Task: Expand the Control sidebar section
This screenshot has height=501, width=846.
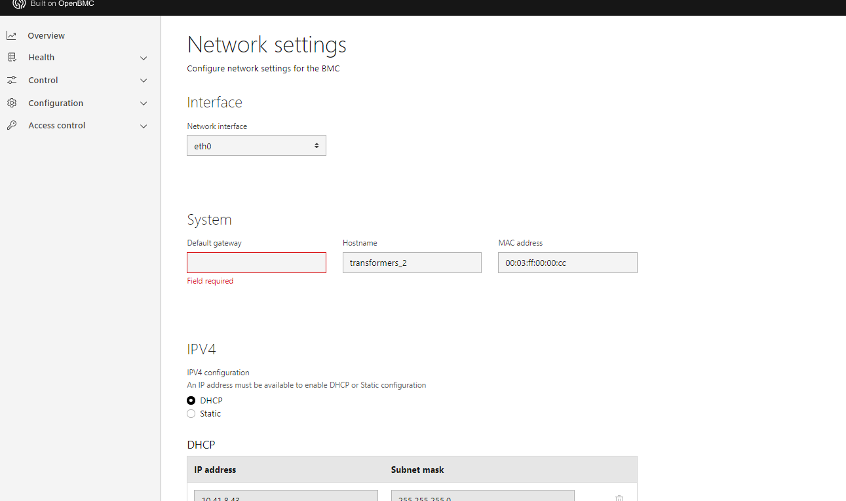Action: (144, 80)
